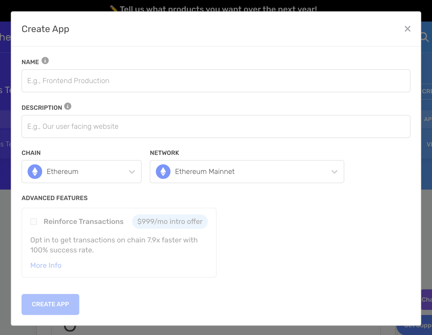Click the info icon beside DESCRIPTION

(x=68, y=106)
